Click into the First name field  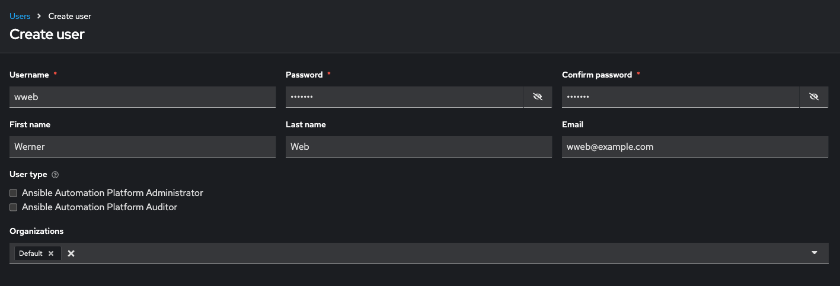click(142, 146)
